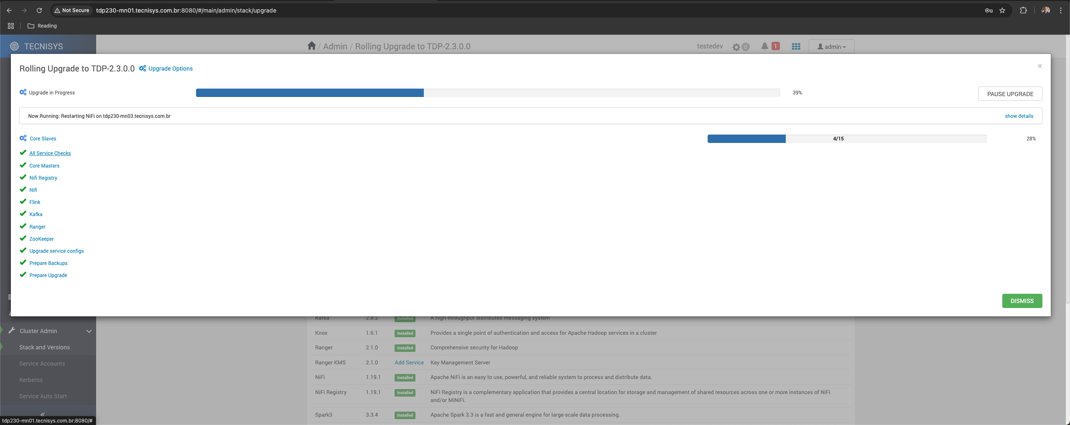The width and height of the screenshot is (1070, 425).
Task: Open the alerts bell notification icon
Action: pyautogui.click(x=764, y=46)
